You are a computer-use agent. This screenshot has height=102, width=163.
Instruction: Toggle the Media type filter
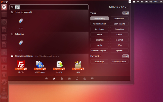click(100, 45)
